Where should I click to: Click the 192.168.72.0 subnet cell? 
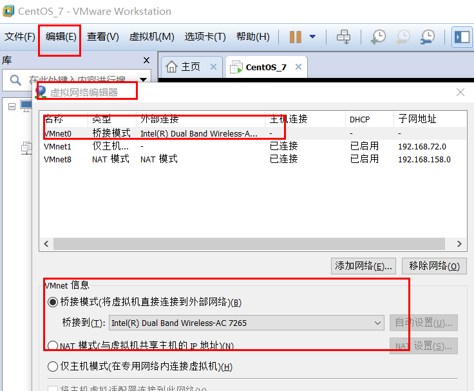[422, 147]
